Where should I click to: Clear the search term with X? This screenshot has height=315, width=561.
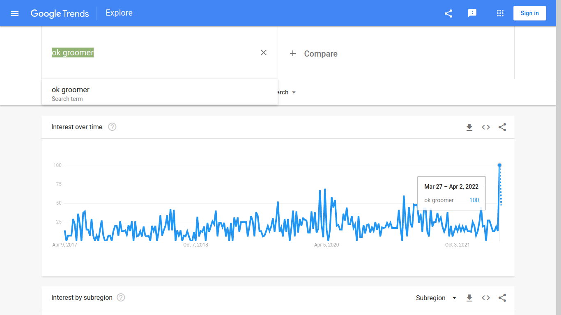pyautogui.click(x=264, y=52)
